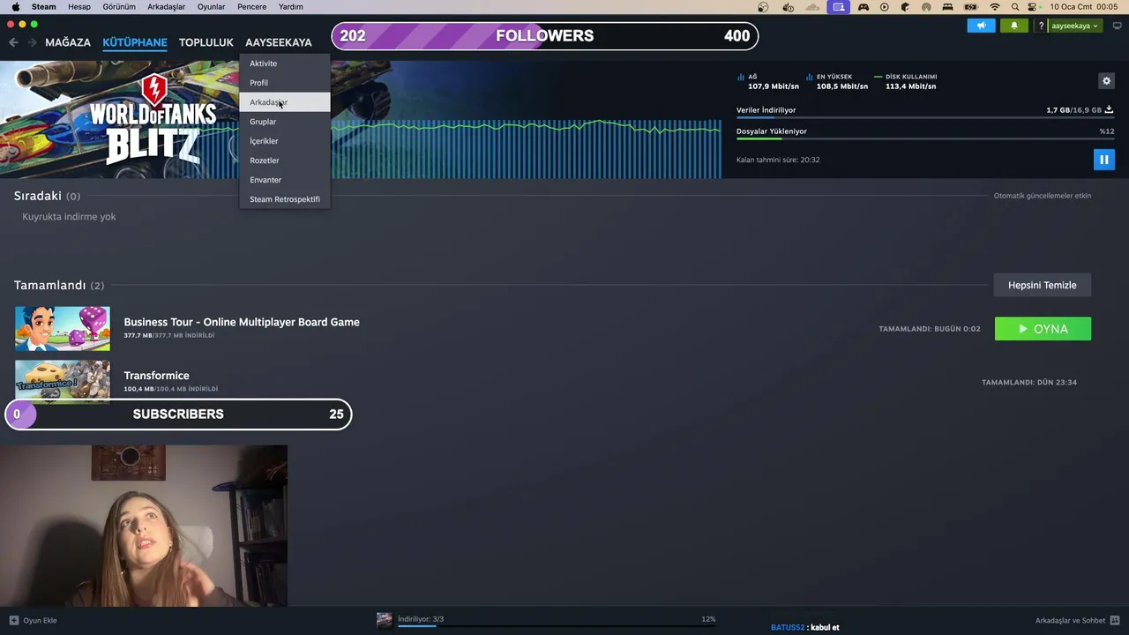This screenshot has height=635, width=1129.
Task: Click the highlighted purple screen-share menu bar icon
Action: [x=839, y=7]
